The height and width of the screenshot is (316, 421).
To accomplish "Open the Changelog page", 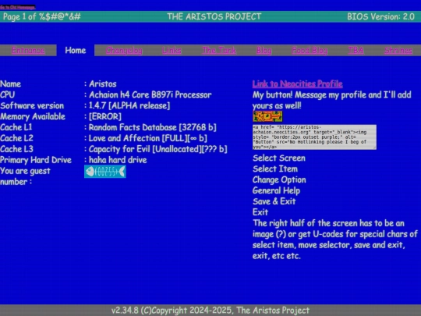I will pyautogui.click(x=124, y=50).
